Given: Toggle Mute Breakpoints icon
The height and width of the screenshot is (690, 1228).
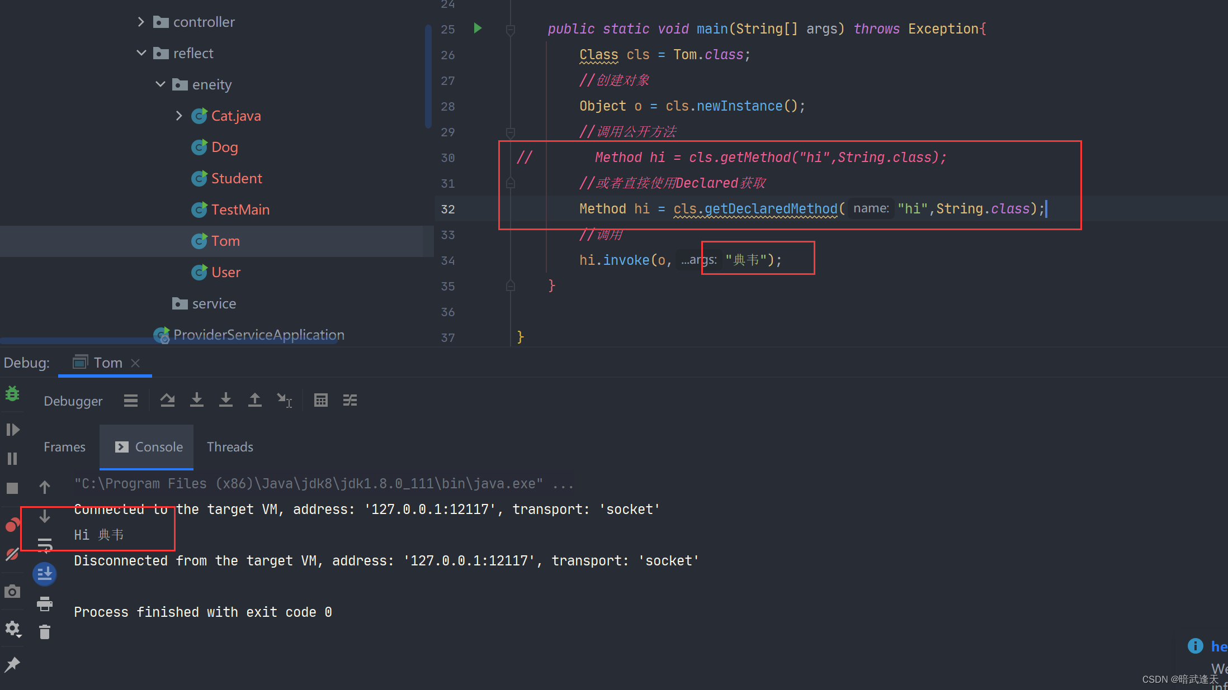Looking at the screenshot, I should [x=12, y=554].
